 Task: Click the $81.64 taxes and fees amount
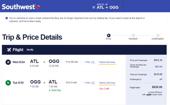tap(159, 67)
